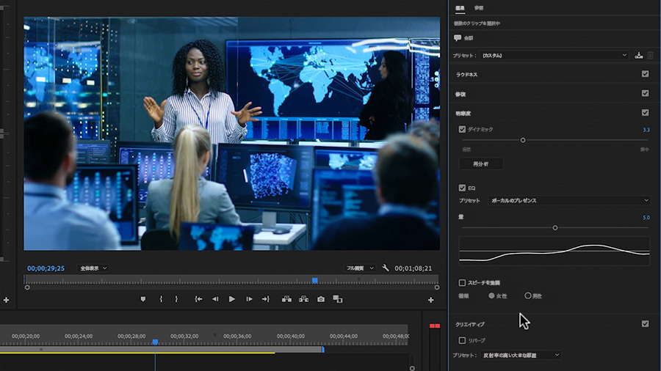Save the preset with the download icon

(639, 55)
